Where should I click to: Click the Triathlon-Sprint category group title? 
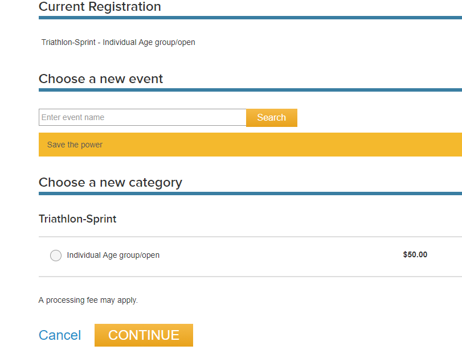[x=77, y=219]
